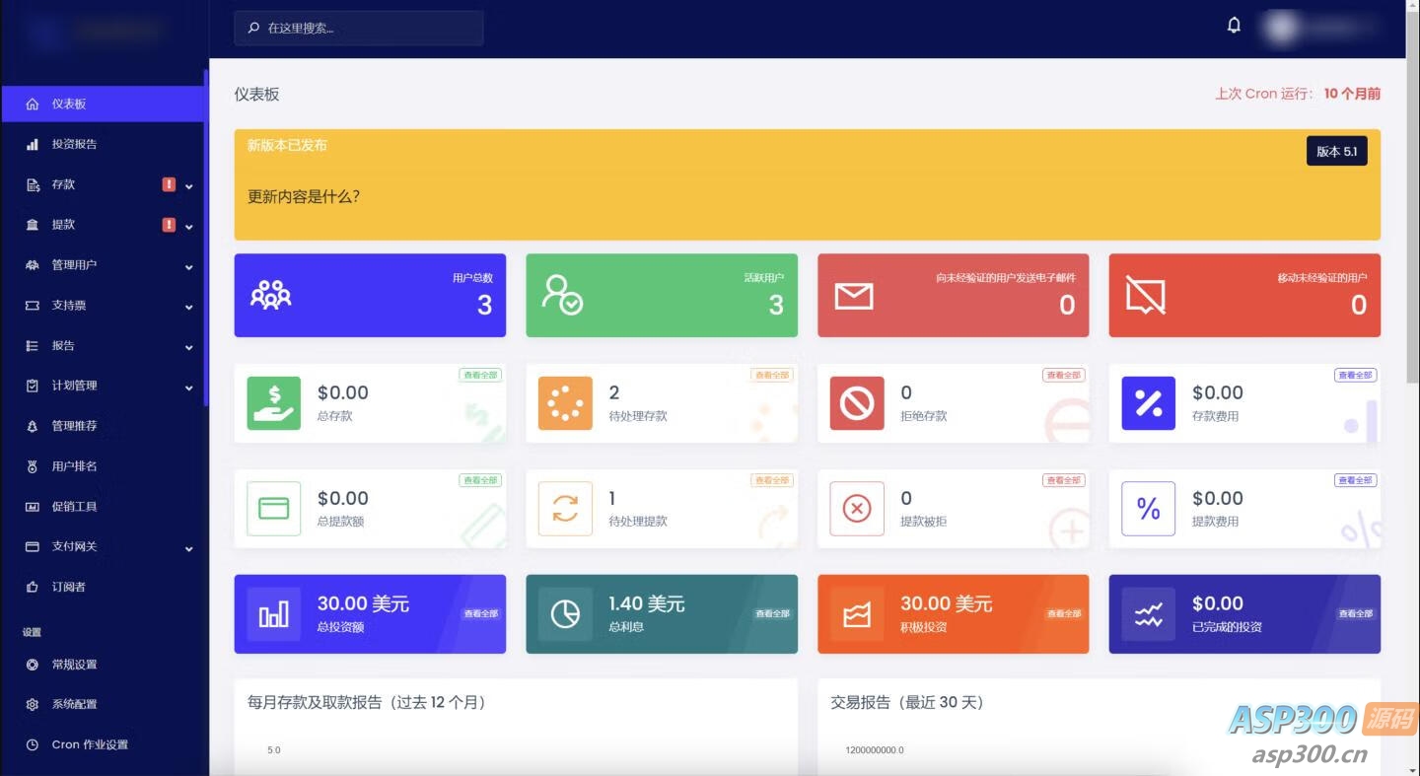Screen dimensions: 1420x776
Task: Click 查看全部 on 待处理存款 card
Action: pyautogui.click(x=772, y=375)
